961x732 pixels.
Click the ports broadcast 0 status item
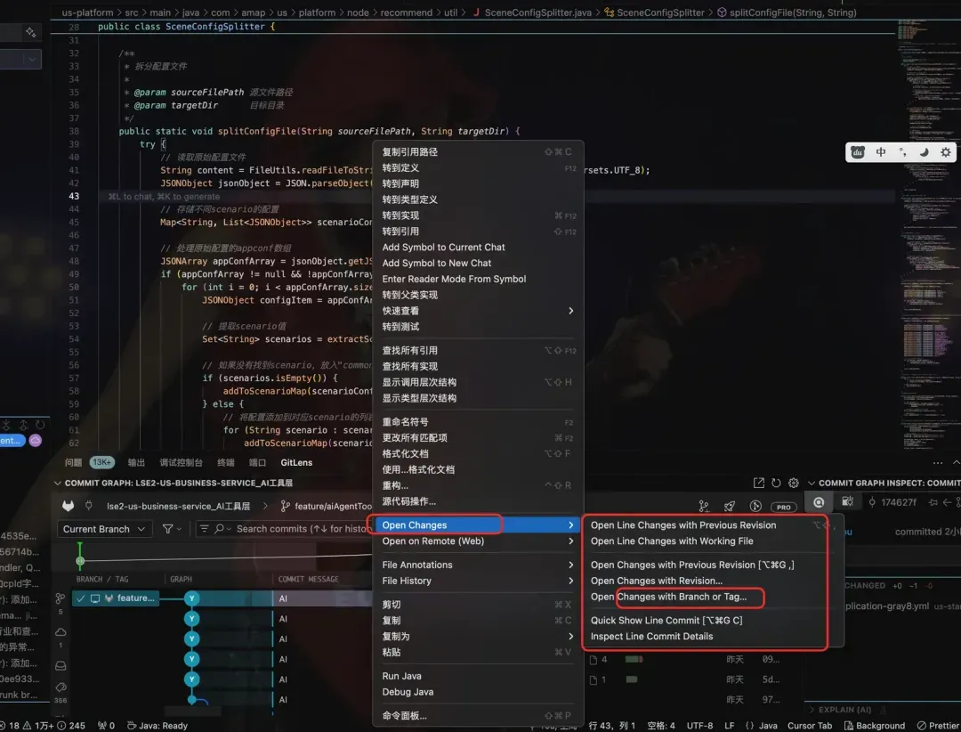pos(106,725)
